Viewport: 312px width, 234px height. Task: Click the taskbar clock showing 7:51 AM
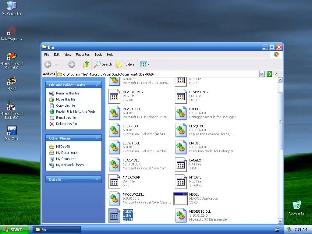click(x=301, y=229)
